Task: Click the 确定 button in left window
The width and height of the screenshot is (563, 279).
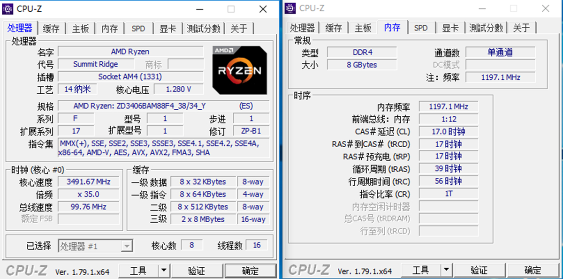Action: pos(251,271)
